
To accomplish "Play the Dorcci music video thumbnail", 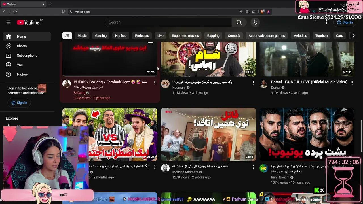I will 307,59.
